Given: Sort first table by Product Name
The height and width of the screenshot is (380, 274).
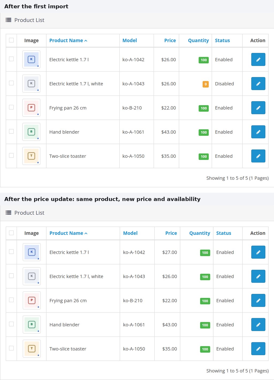Looking at the screenshot, I should tap(68, 40).
